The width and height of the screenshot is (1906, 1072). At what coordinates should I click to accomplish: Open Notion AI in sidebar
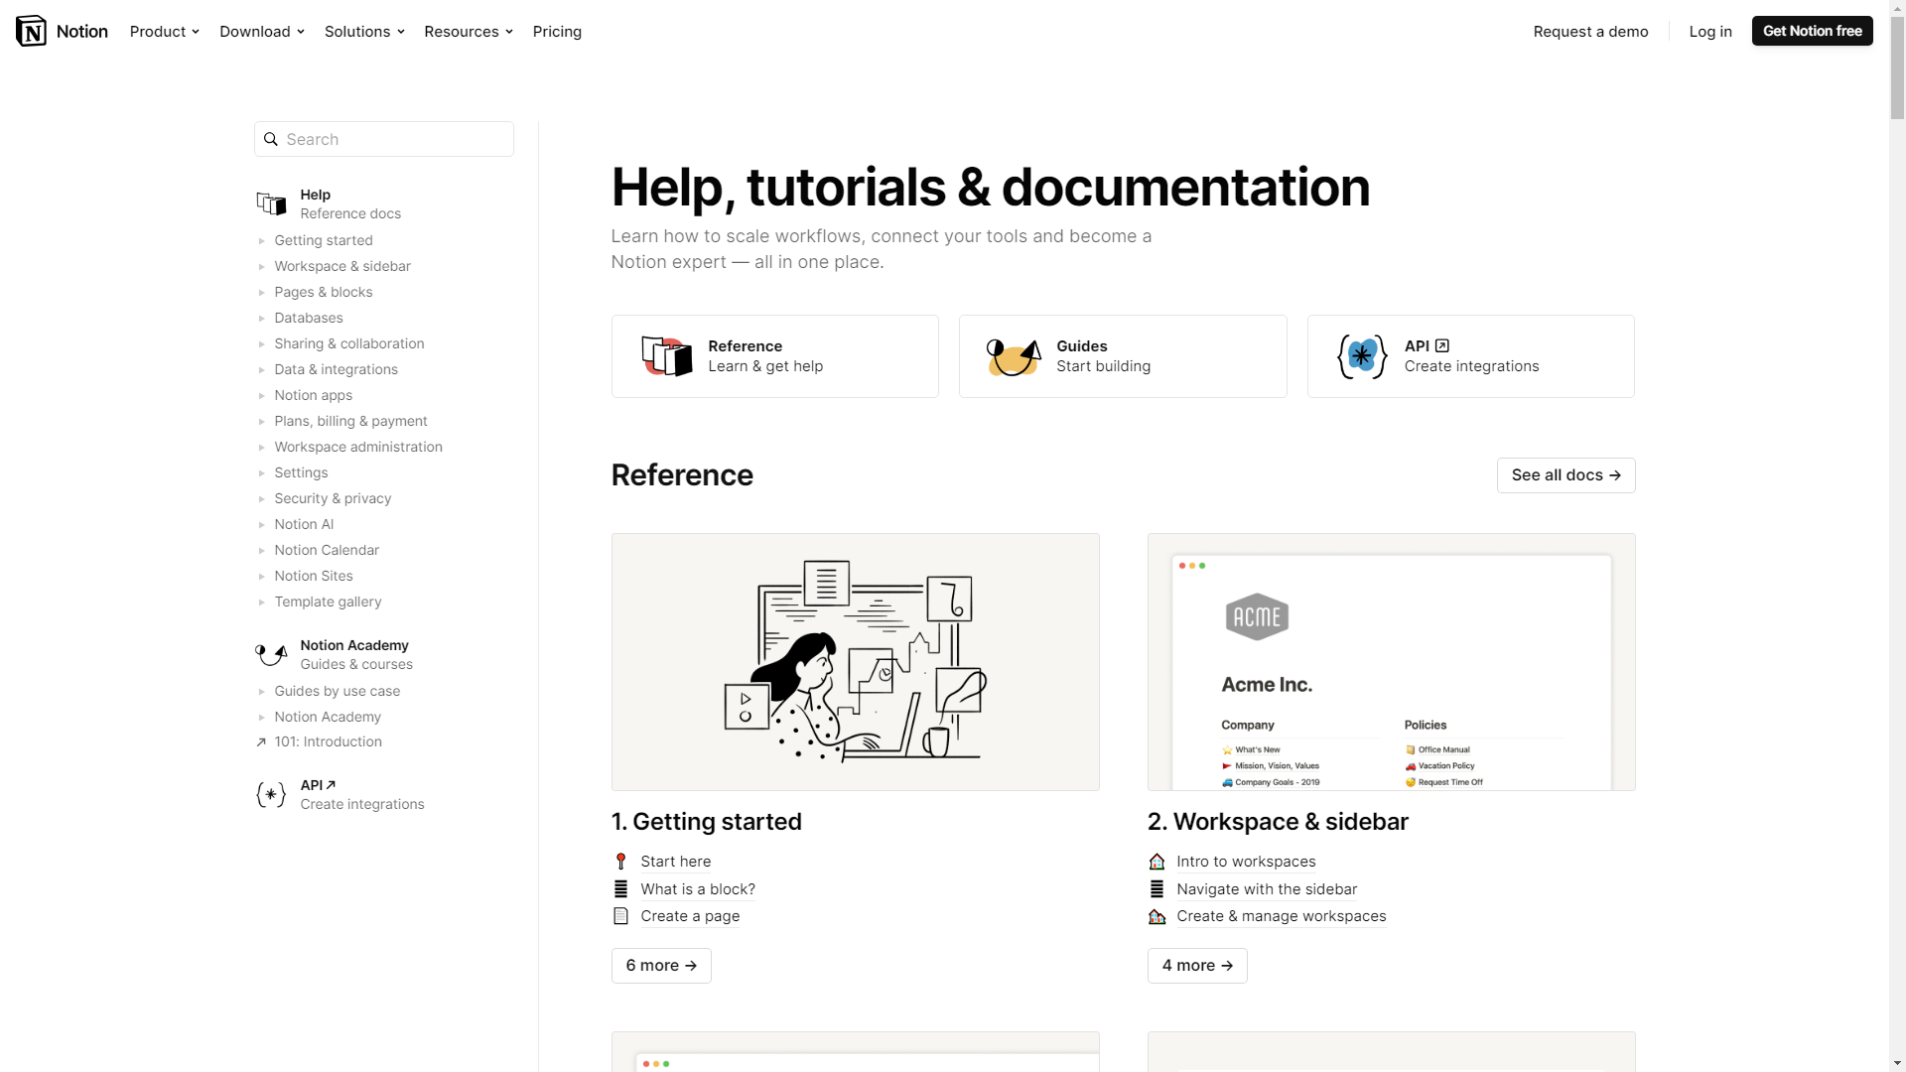pos(304,524)
